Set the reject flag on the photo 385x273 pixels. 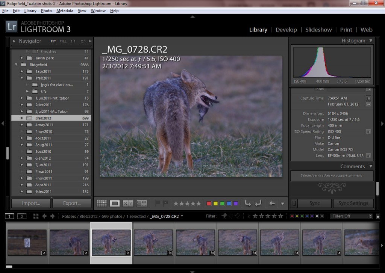click(166, 203)
